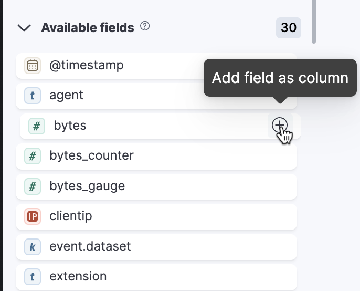This screenshot has width=360, height=291.
Task: Select the @timestamp field
Action: tap(156, 66)
